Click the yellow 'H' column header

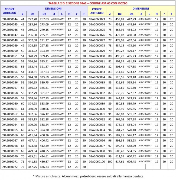pyautogui.click(x=157, y=14)
